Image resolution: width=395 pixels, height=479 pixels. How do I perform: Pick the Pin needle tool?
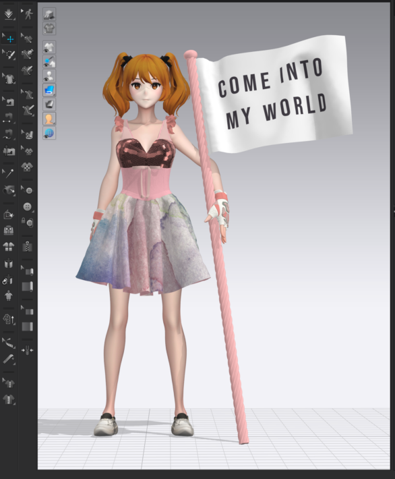click(x=9, y=173)
